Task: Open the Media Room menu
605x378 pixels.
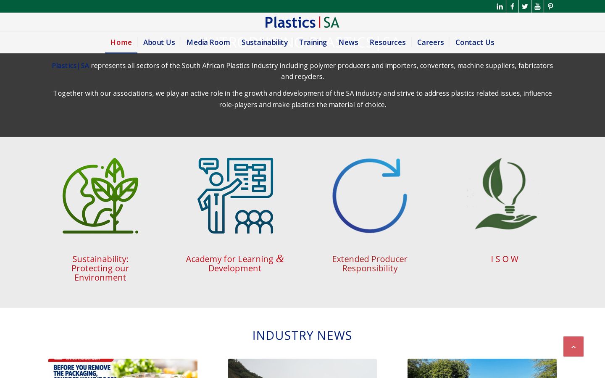Action: point(208,42)
